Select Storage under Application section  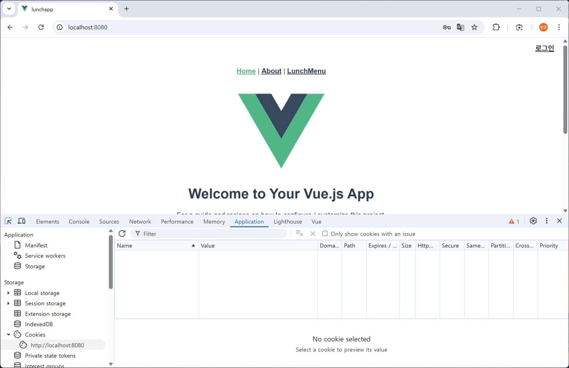coord(35,266)
